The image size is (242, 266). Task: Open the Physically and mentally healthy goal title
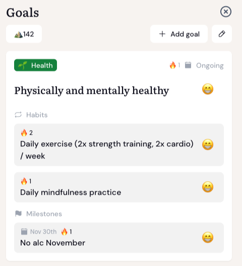point(92,90)
